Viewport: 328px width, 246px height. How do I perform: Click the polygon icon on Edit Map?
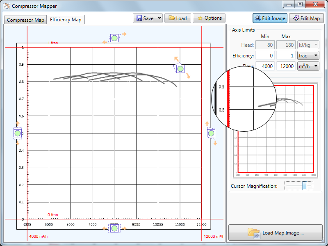tap(296, 18)
